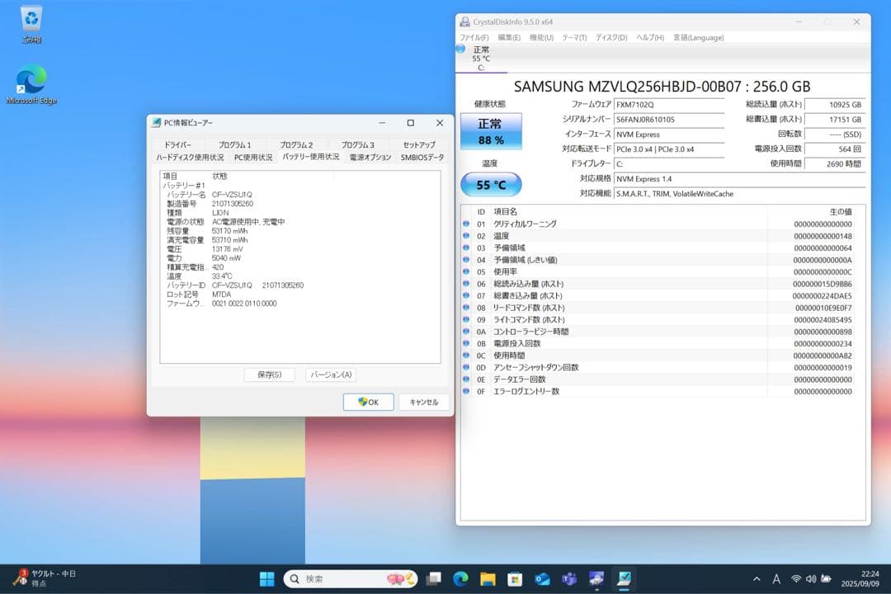This screenshot has height=594, width=891.
Task: Open the テーマ(T) menu
Action: [x=574, y=37]
